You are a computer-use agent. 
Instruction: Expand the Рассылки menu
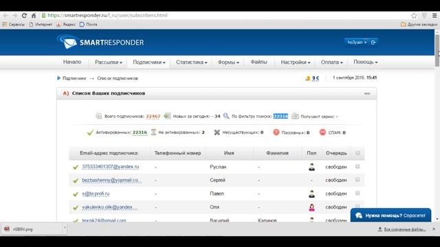pos(109,62)
